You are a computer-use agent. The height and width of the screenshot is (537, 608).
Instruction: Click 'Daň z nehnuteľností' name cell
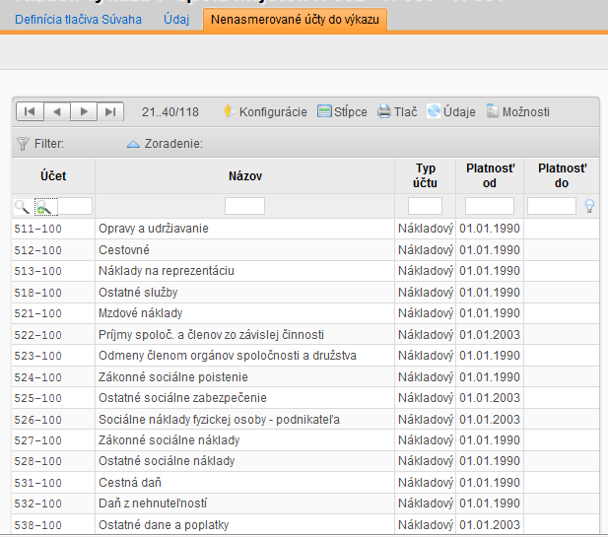(245, 503)
